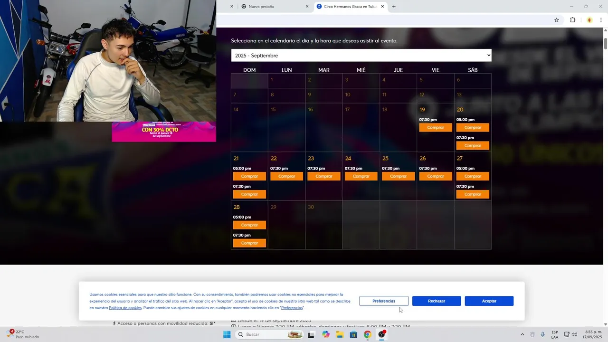Buy Sunday 28 at 07:30 pm tickets

(x=249, y=243)
